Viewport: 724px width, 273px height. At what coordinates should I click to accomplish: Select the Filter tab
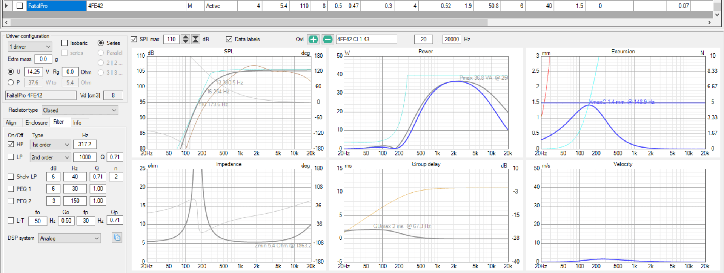click(x=59, y=122)
